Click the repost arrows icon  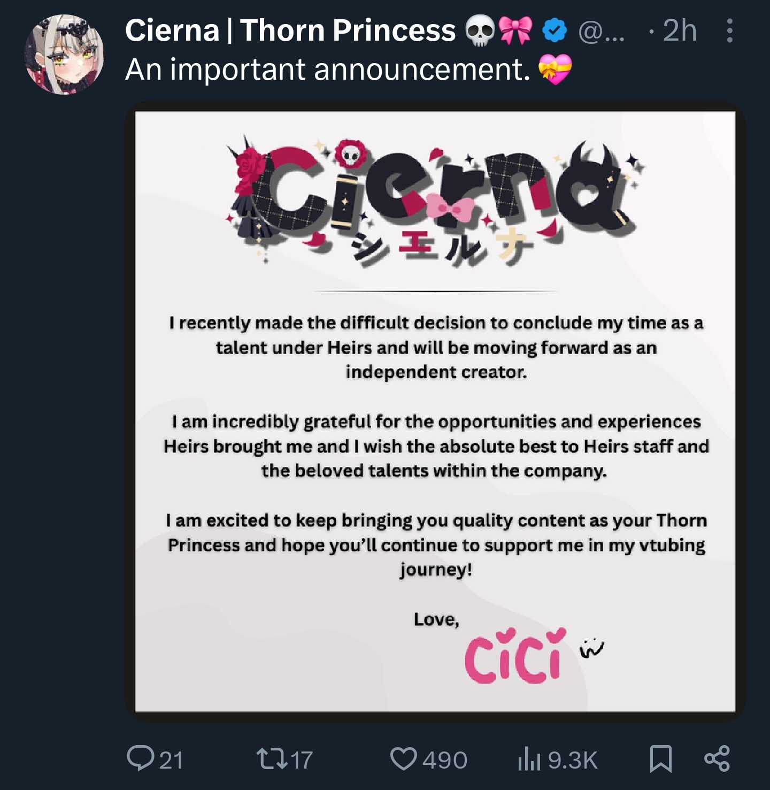(x=270, y=758)
